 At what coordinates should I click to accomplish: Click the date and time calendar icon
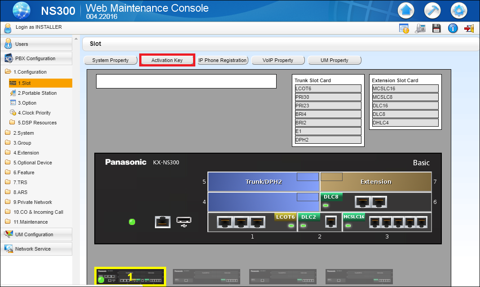[404, 28]
